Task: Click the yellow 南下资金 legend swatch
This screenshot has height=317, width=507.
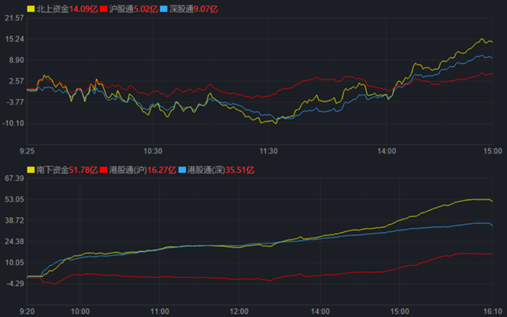Action: click(31, 170)
